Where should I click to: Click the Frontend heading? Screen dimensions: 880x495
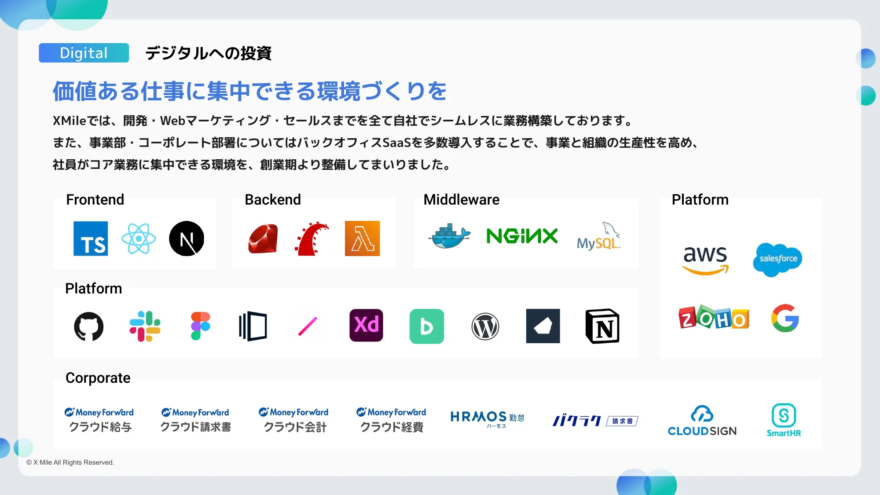click(95, 200)
